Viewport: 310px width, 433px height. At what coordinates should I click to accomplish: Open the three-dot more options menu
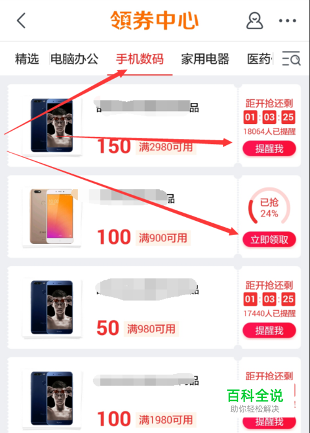287,20
